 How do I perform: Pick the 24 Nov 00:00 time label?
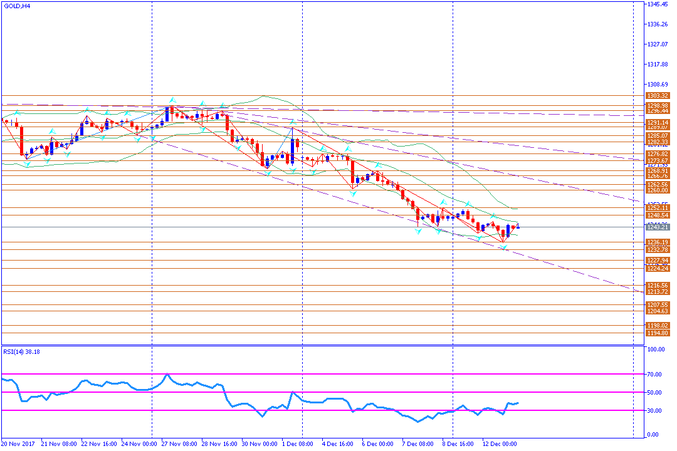(x=139, y=443)
